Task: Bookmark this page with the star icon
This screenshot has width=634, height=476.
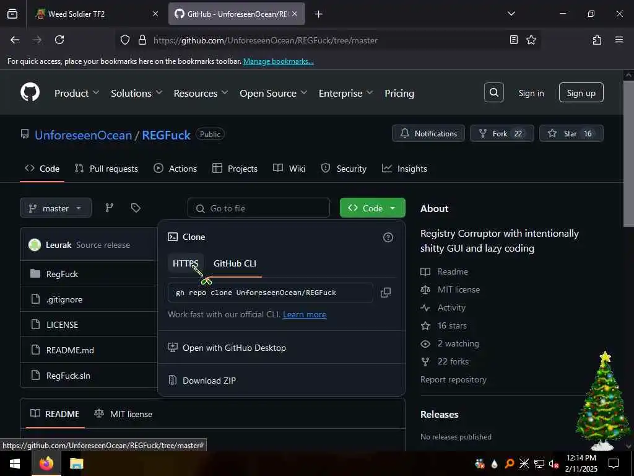Action: pos(531,40)
